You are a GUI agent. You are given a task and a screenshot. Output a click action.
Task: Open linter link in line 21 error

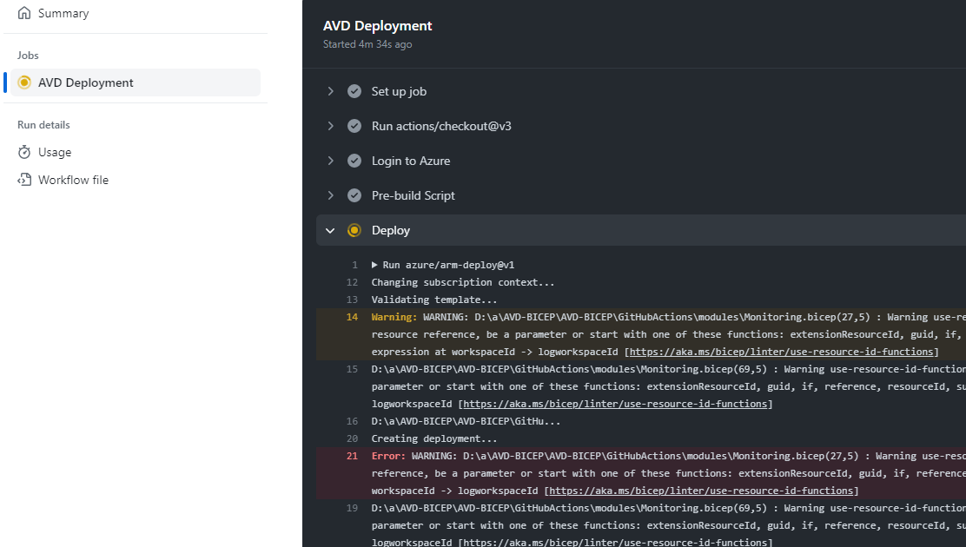click(703, 491)
